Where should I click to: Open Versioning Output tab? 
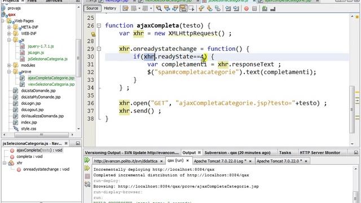tap(131, 153)
